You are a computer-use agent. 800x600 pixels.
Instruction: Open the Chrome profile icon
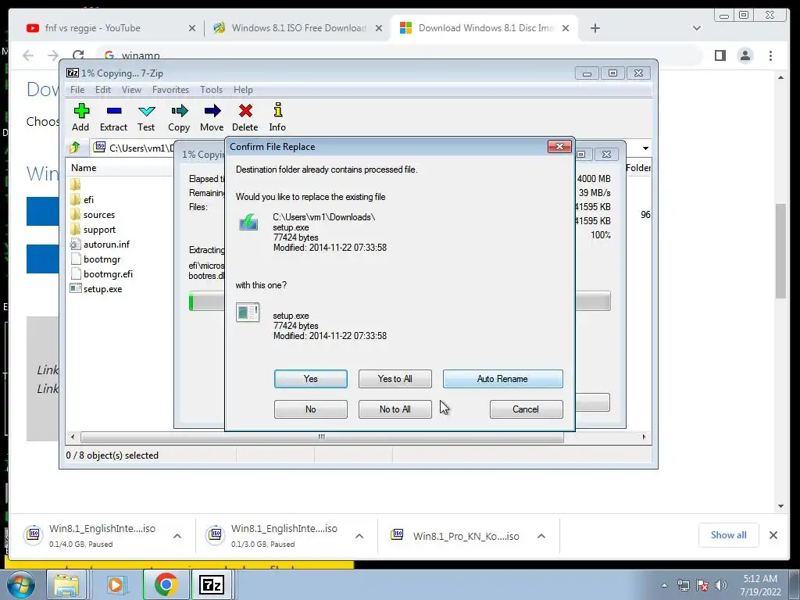click(745, 55)
